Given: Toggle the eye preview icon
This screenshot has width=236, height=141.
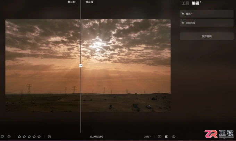Looking at the screenshot, I should coord(174,137).
